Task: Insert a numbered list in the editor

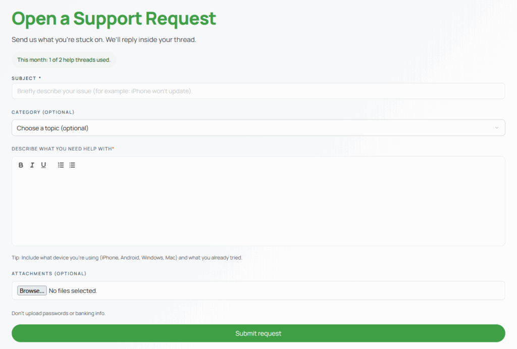Action: [61, 165]
